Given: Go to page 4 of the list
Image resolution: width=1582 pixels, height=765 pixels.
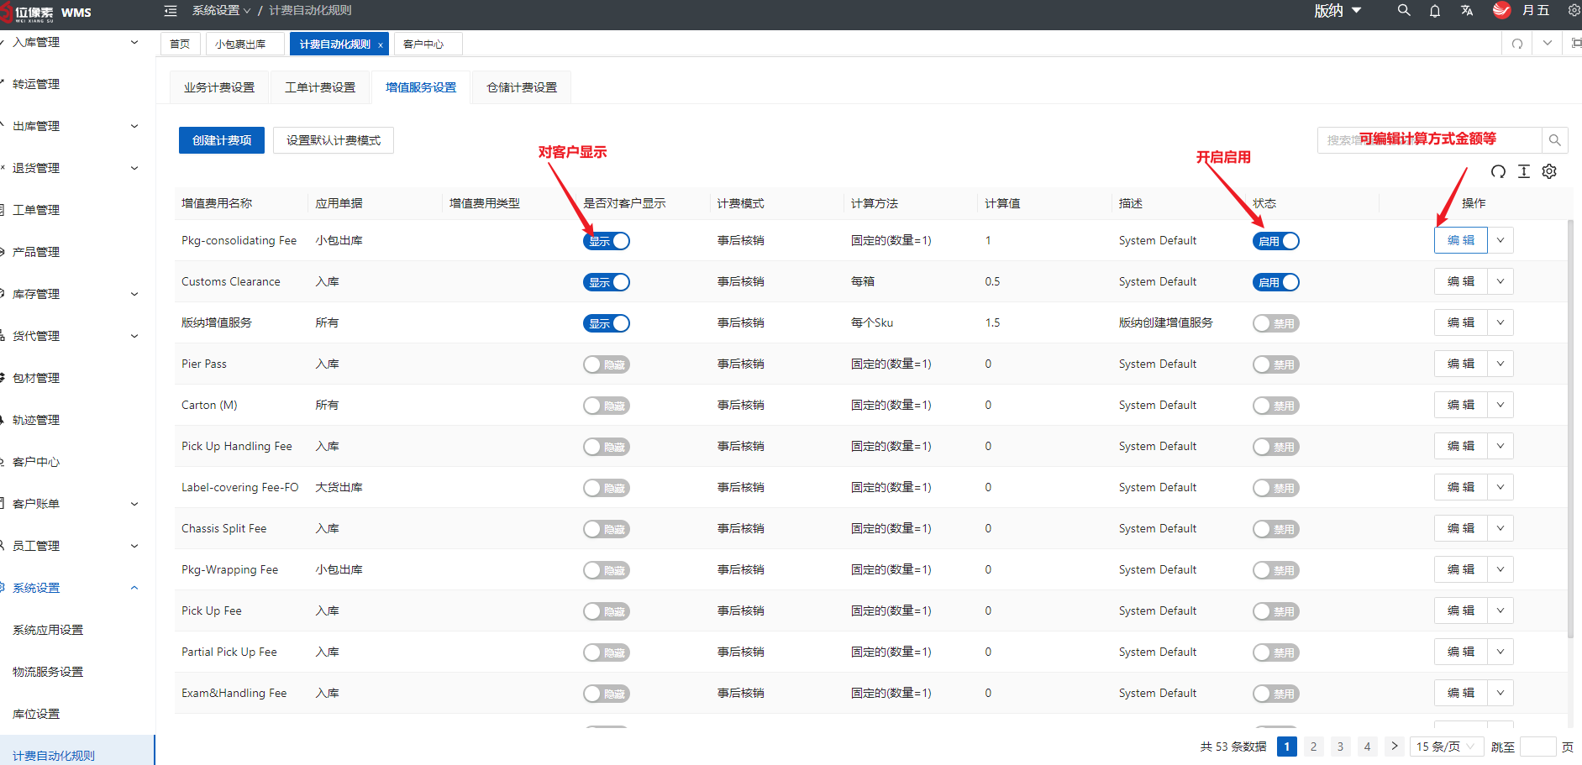Looking at the screenshot, I should 1368,747.
